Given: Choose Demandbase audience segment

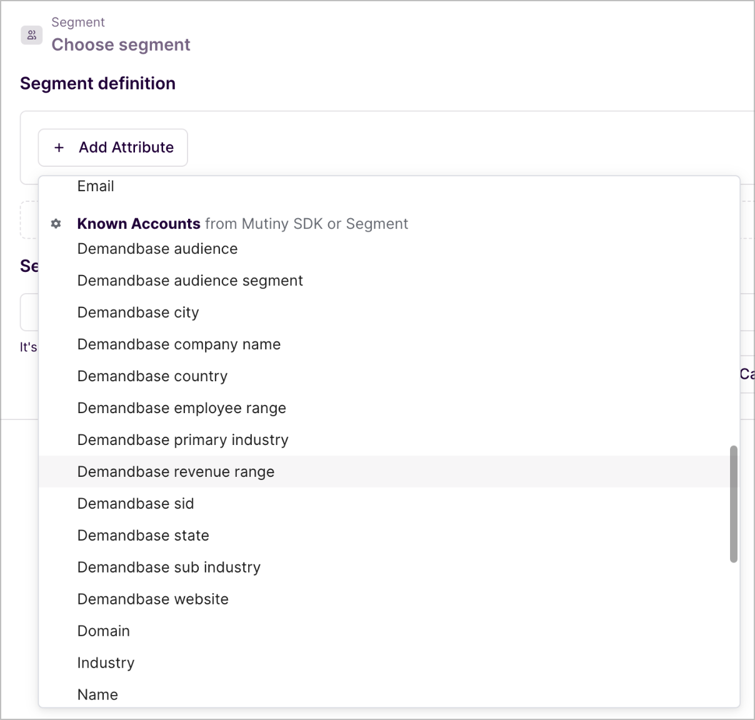Looking at the screenshot, I should tap(389, 281).
